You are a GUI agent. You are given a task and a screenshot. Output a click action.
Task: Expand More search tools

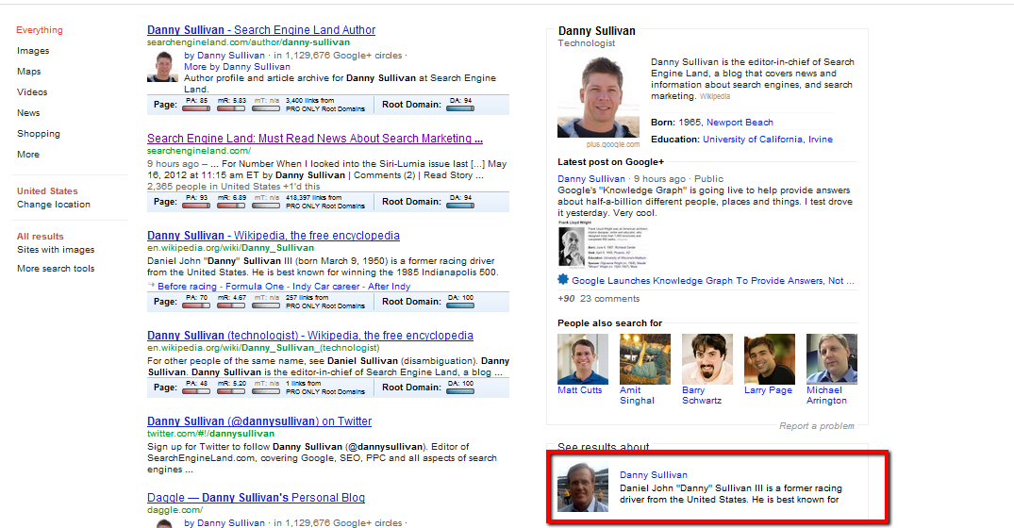56,268
